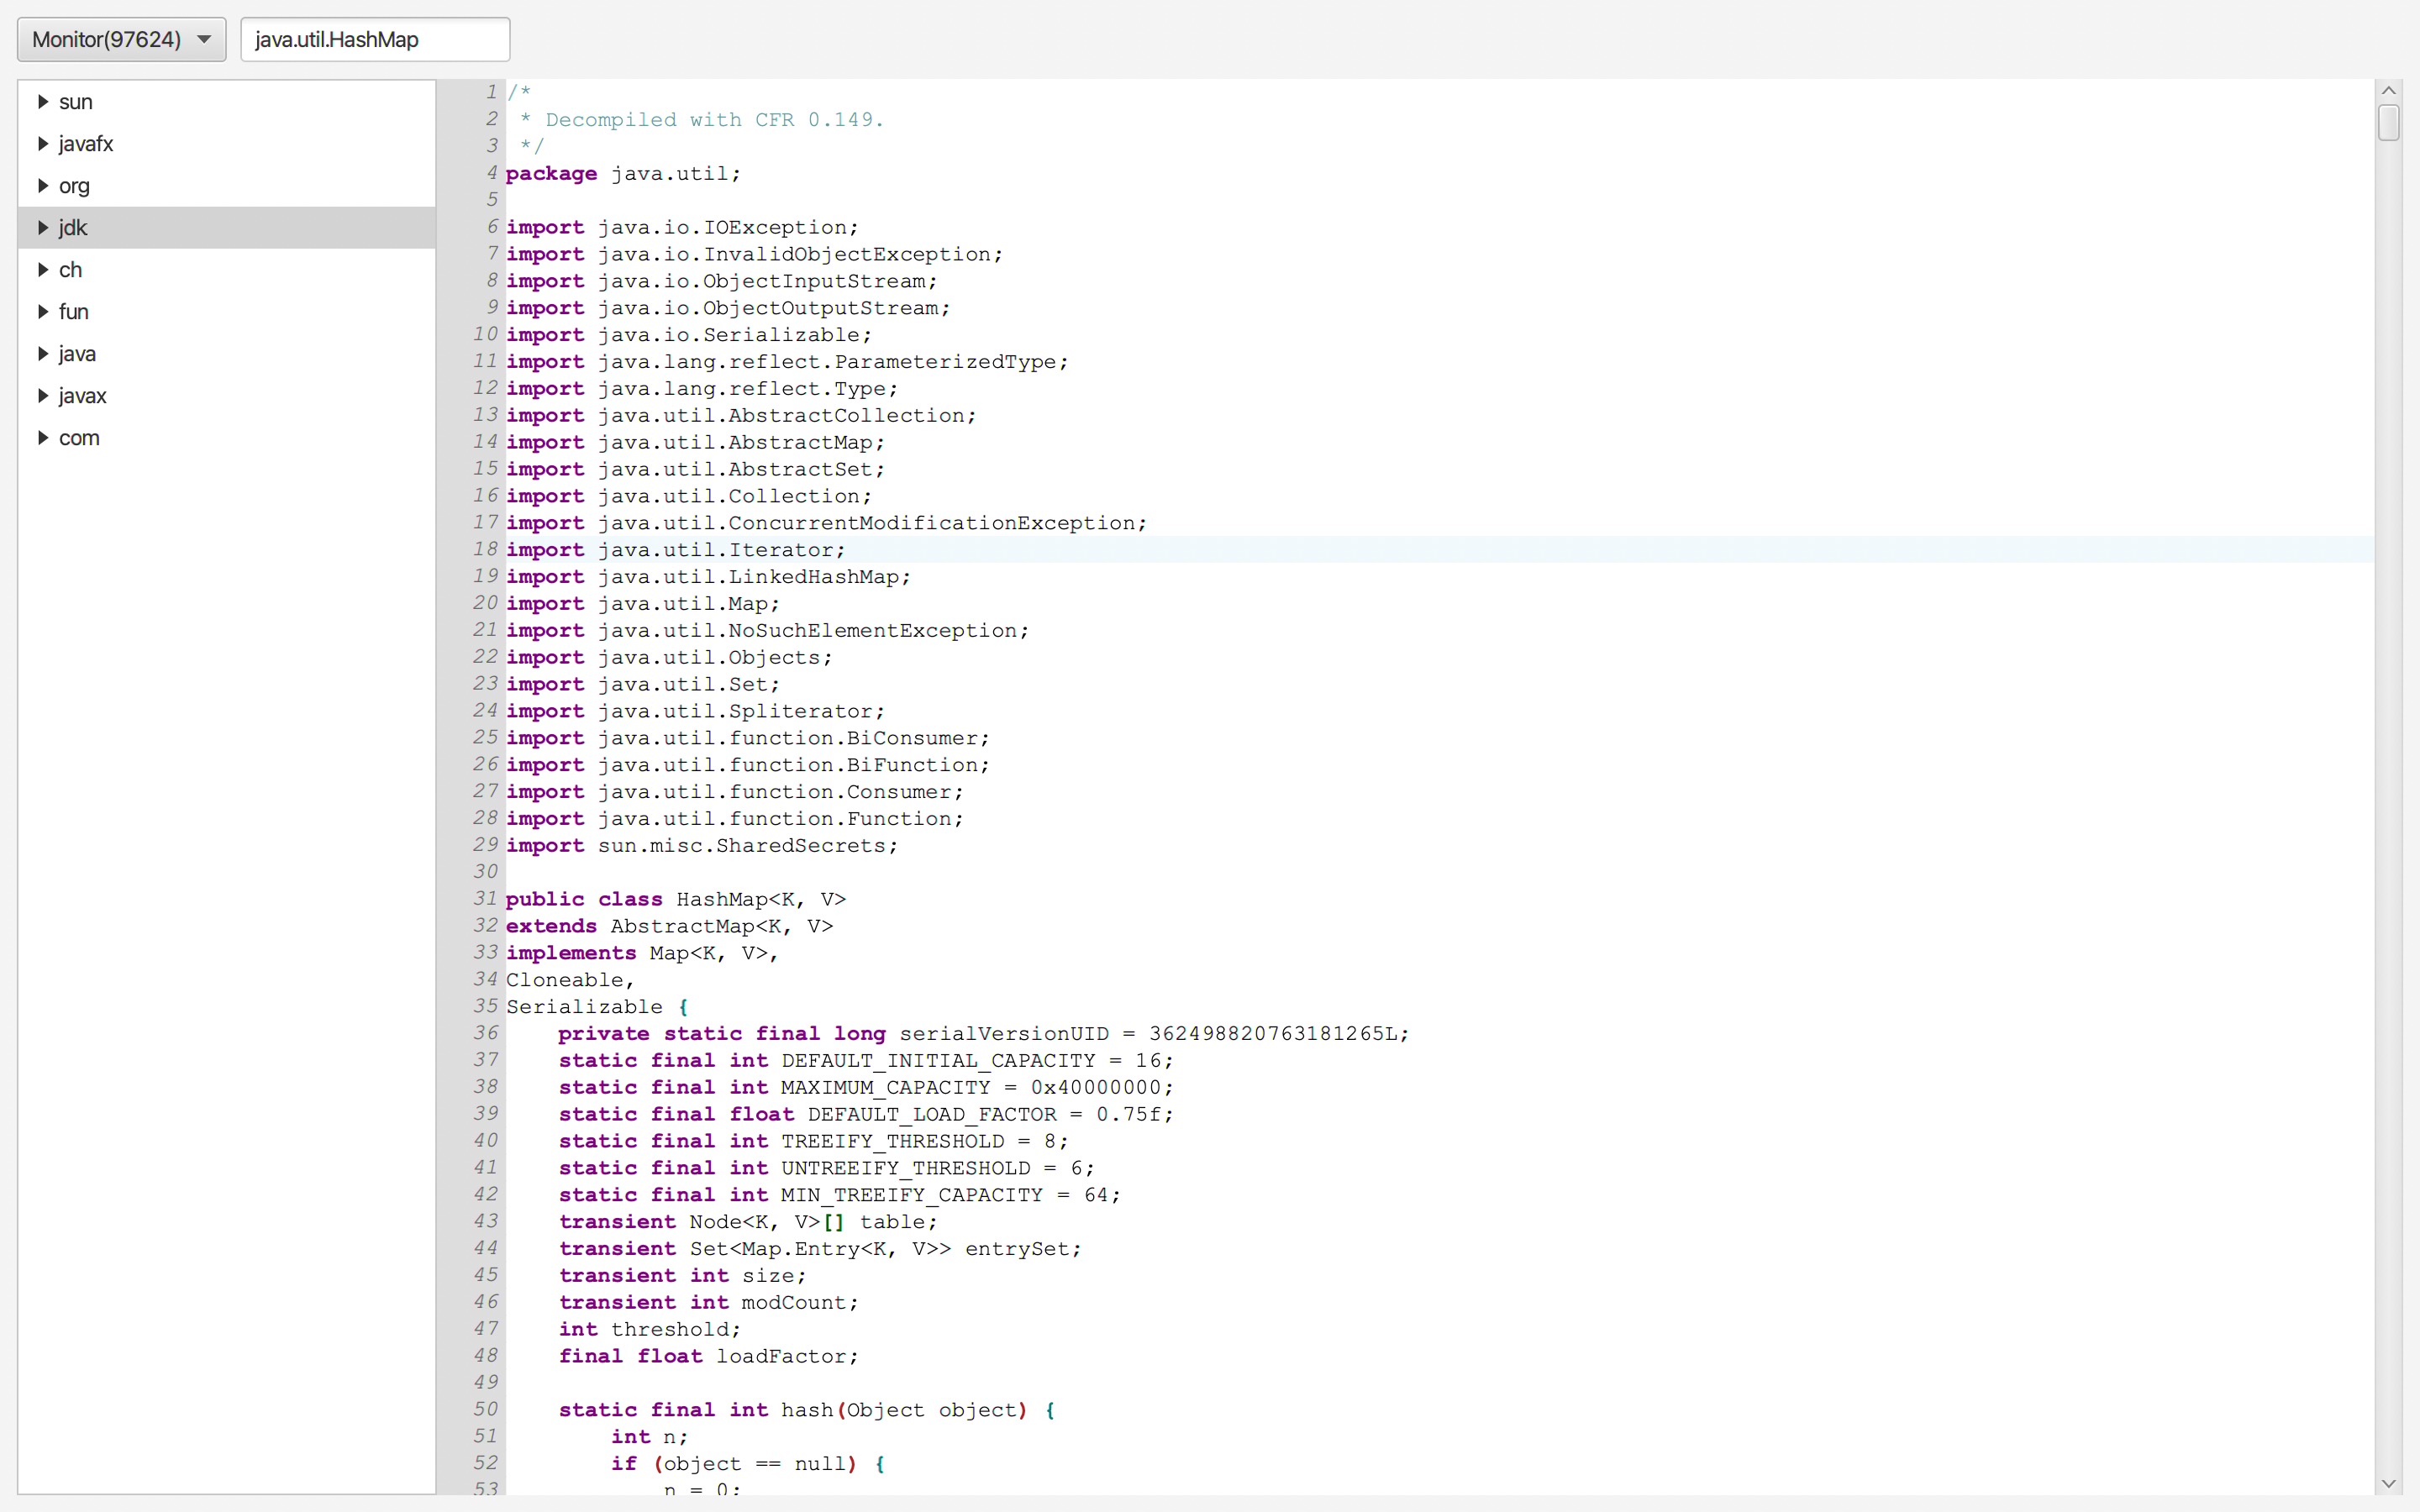Expand the fun package node
2420x1512 pixels.
[x=43, y=312]
